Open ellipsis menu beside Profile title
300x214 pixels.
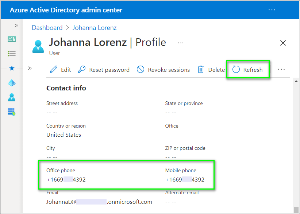[x=181, y=43]
